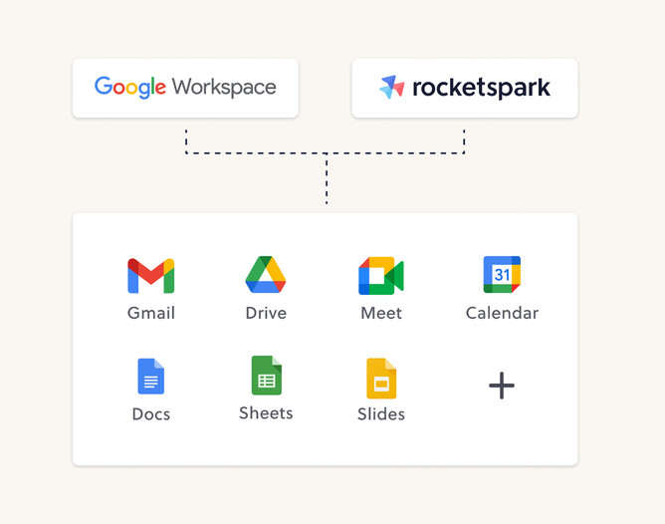Open the green Google Sheets icon

pos(266,376)
